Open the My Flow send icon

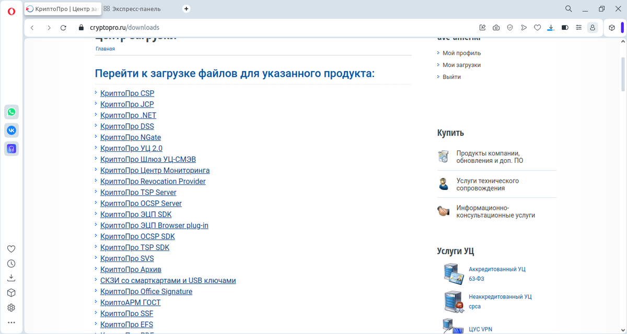pos(524,28)
